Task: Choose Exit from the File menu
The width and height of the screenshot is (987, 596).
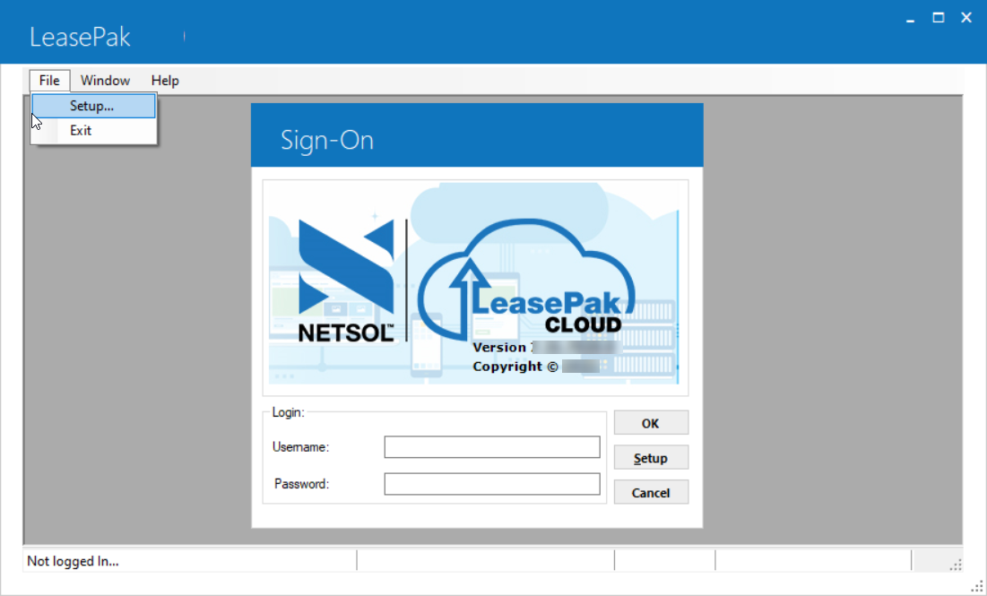Action: pyautogui.click(x=94, y=130)
